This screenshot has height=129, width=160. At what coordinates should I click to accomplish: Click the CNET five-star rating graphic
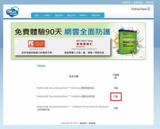84,44
